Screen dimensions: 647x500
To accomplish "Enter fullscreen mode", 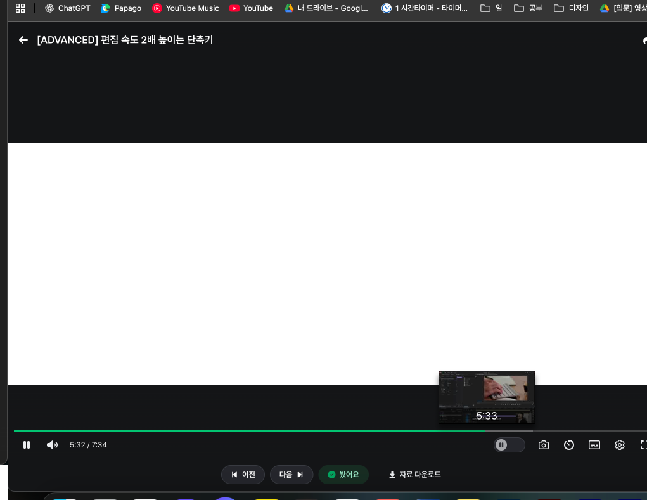I will [643, 445].
